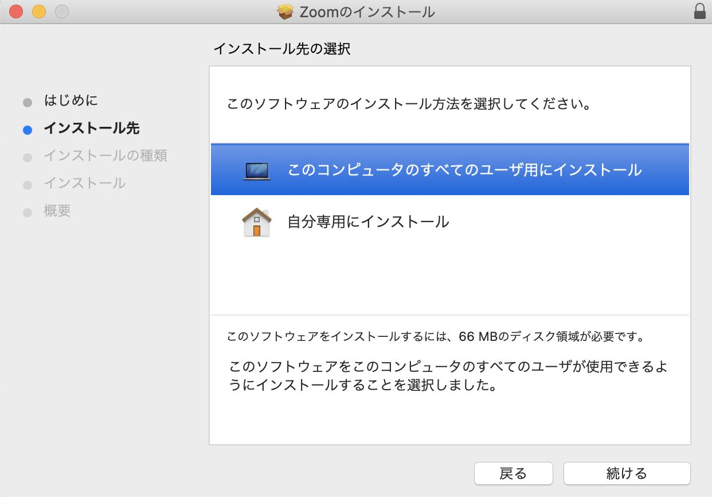Go to the はじめに step in sidebar
The height and width of the screenshot is (497, 712).
(71, 101)
